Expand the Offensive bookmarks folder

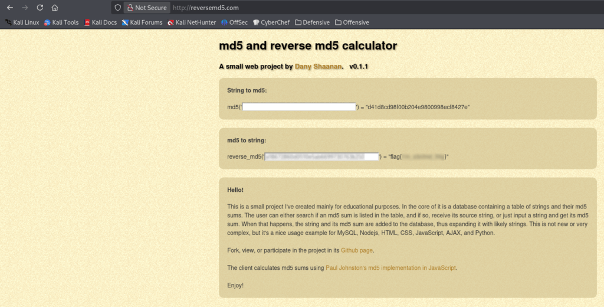352,22
